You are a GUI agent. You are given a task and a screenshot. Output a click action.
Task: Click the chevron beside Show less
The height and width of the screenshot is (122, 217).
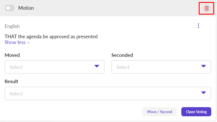pos(28,43)
